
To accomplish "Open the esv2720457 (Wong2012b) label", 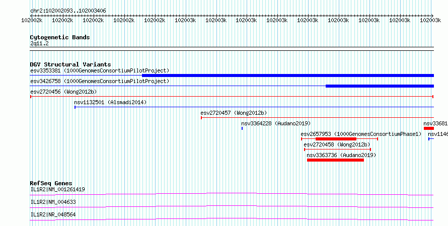I will tap(234, 113).
